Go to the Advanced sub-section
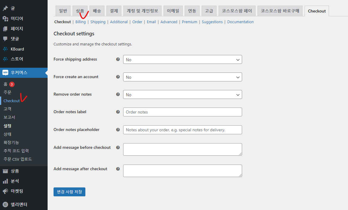Screen dimensions: 348x210 (x=169, y=22)
